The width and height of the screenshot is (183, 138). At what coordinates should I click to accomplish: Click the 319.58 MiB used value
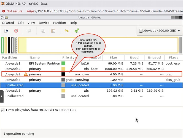click(x=135, y=69)
